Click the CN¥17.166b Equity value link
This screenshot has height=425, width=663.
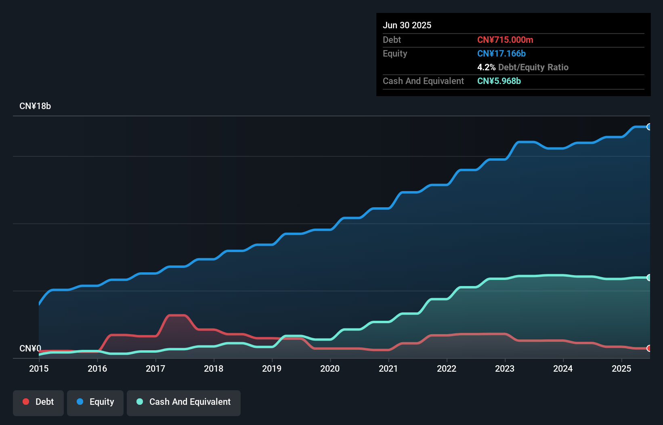coord(501,53)
